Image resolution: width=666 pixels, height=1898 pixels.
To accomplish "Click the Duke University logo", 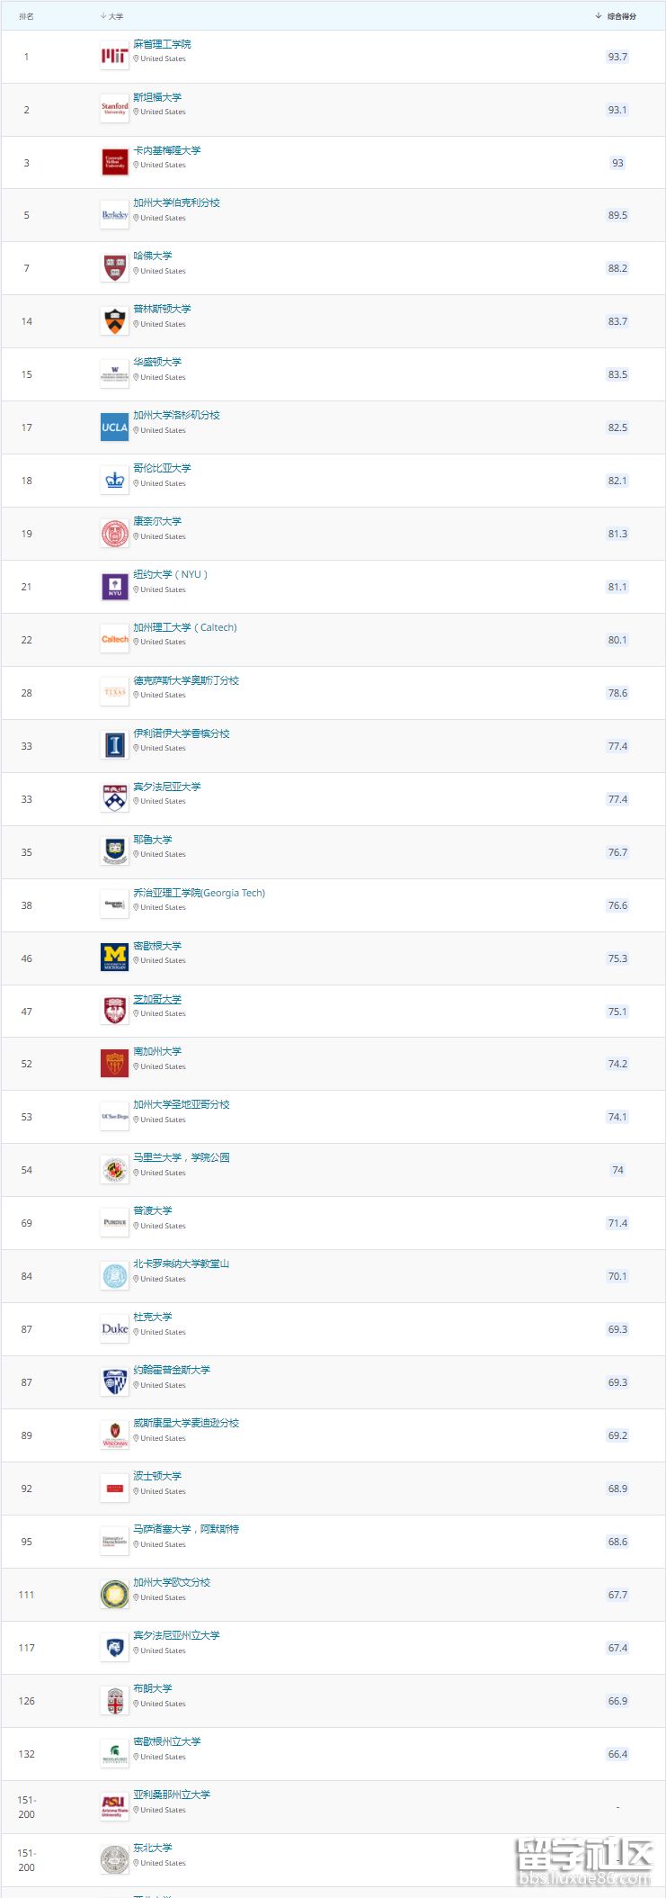I will [x=114, y=1329].
